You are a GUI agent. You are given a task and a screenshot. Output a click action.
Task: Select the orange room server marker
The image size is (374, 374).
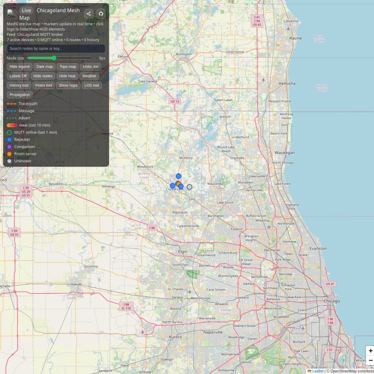pyautogui.click(x=178, y=184)
